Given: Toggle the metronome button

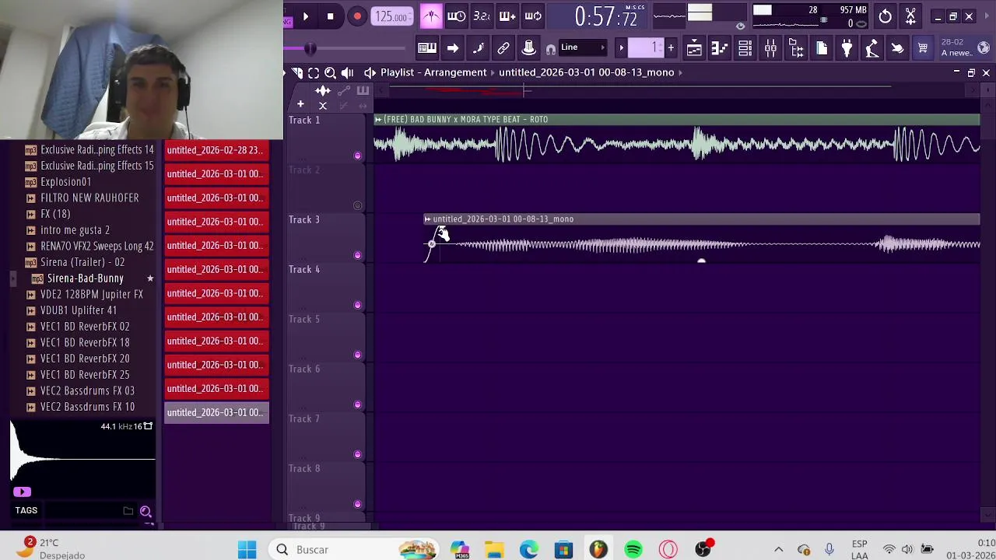Looking at the screenshot, I should 431,16.
